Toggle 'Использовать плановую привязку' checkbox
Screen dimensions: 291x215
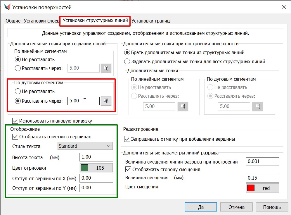point(15,121)
